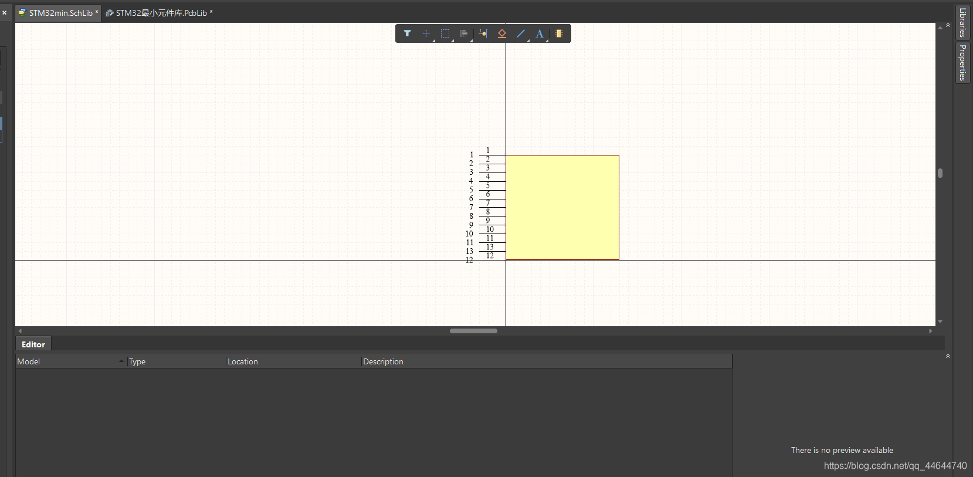Collapse the model preview pane chevron
973x477 pixels.
tap(948, 356)
